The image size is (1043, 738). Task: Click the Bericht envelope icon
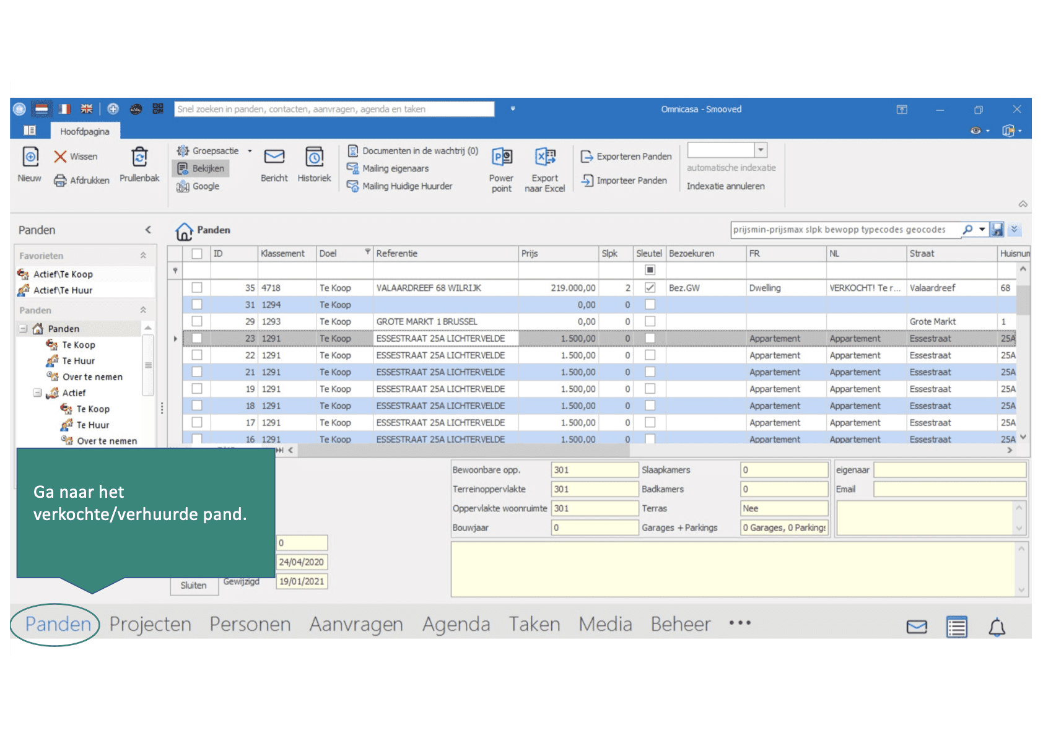(x=274, y=157)
